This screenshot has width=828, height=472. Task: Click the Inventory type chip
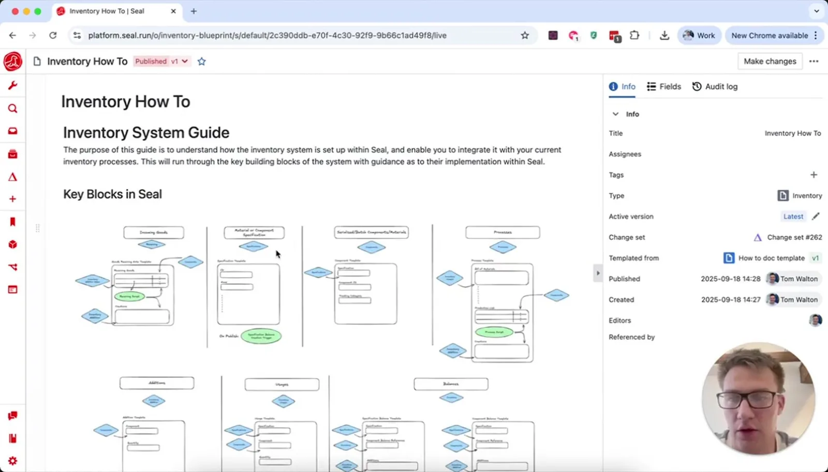coord(800,195)
